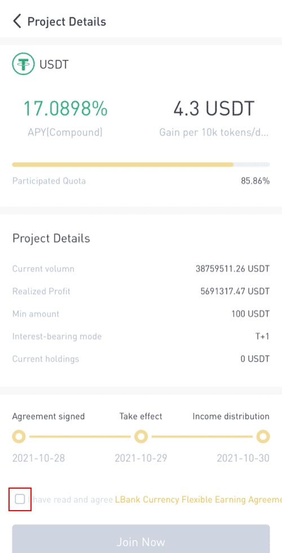The width and height of the screenshot is (282, 553).
Task: Select the Agreement signed timeline circle
Action: click(x=19, y=437)
